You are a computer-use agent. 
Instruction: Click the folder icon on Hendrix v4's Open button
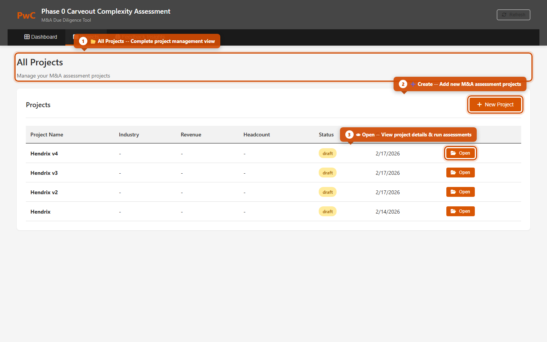click(x=453, y=153)
